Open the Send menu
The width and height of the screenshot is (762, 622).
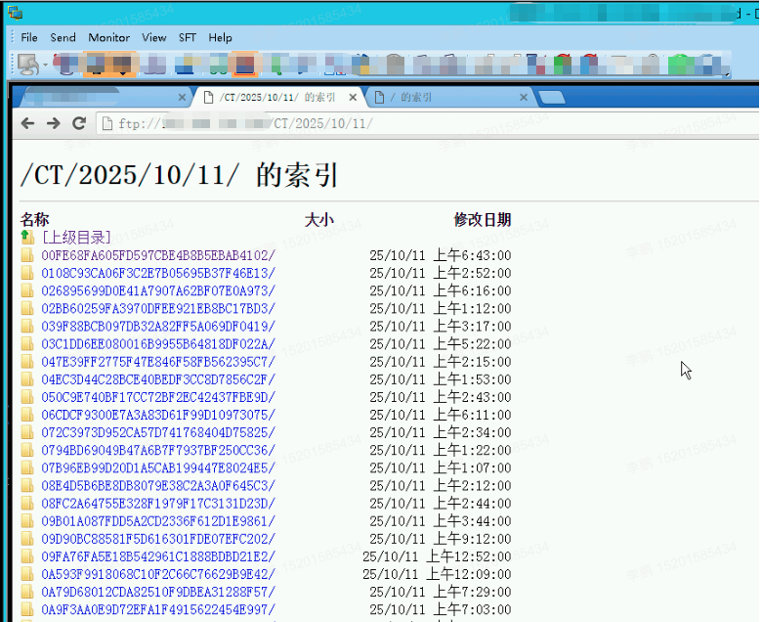coord(63,37)
